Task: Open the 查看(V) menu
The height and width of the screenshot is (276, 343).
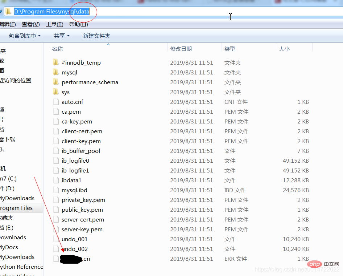Action: pos(30,24)
